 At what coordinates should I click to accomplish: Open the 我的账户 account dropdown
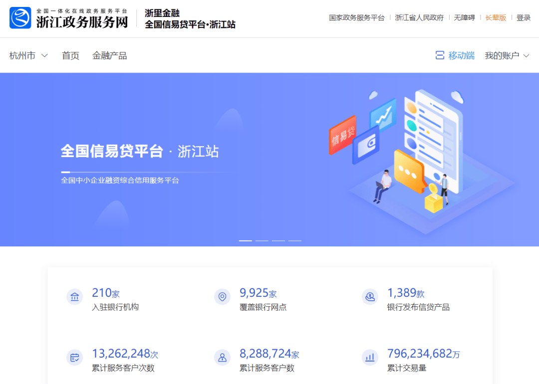pos(507,56)
